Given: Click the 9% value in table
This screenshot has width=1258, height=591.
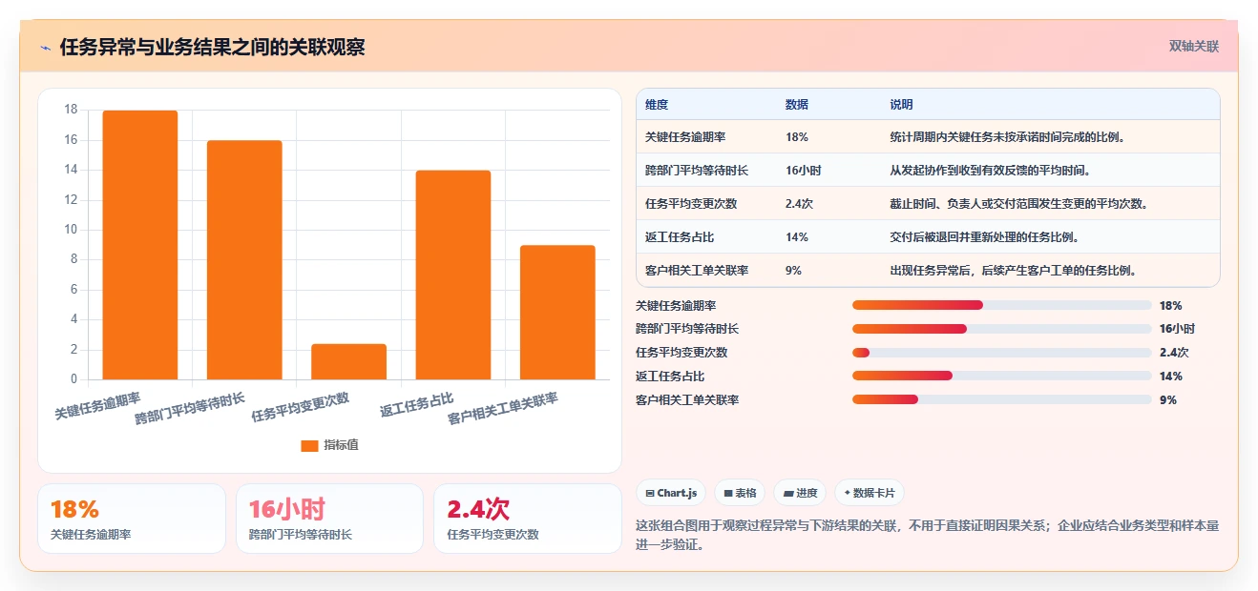Looking at the screenshot, I should coord(793,271).
